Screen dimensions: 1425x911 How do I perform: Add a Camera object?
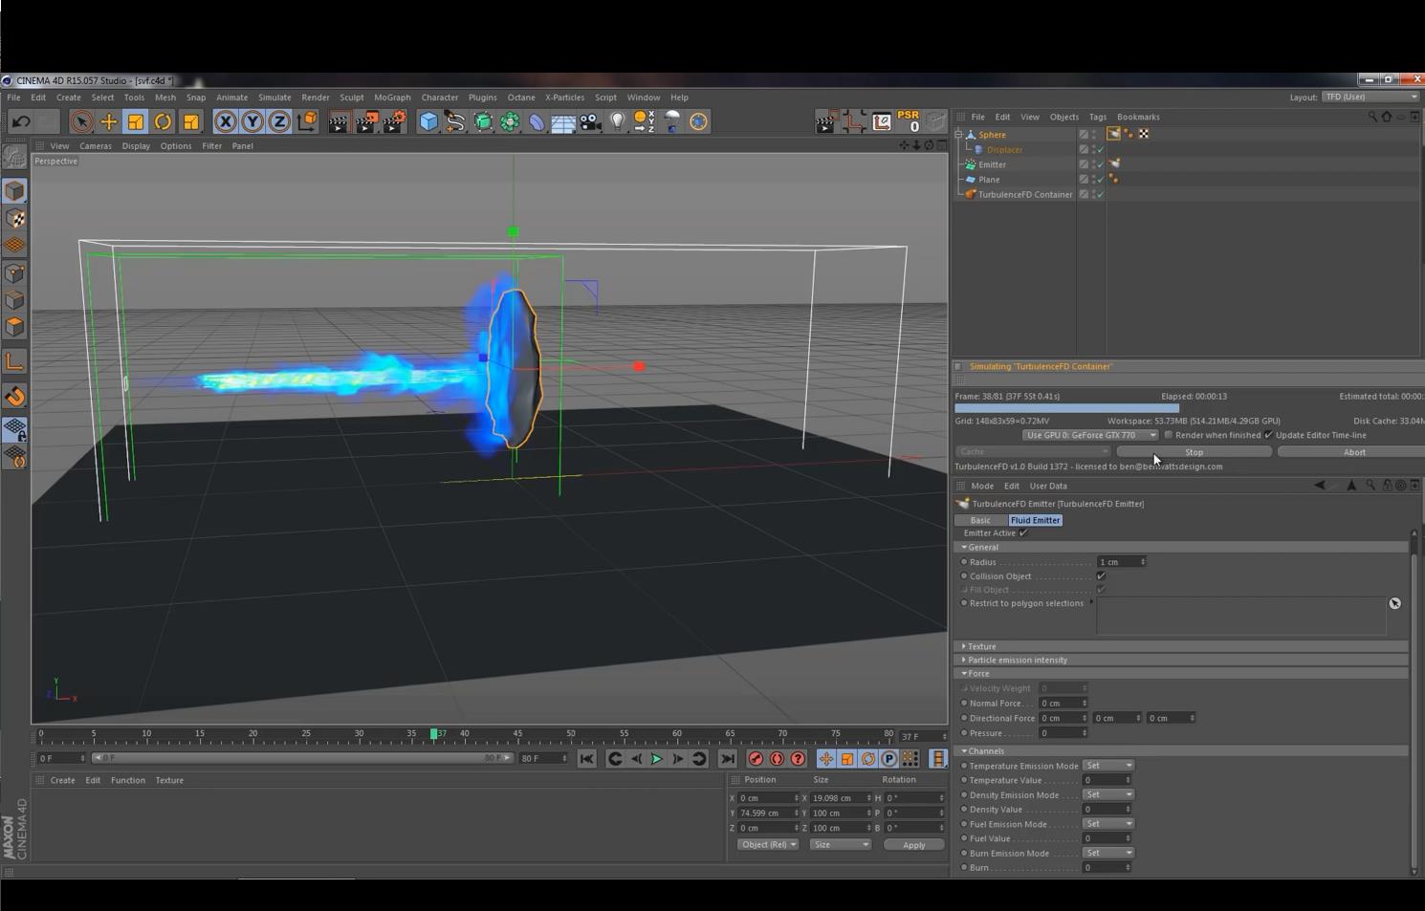[x=590, y=121]
